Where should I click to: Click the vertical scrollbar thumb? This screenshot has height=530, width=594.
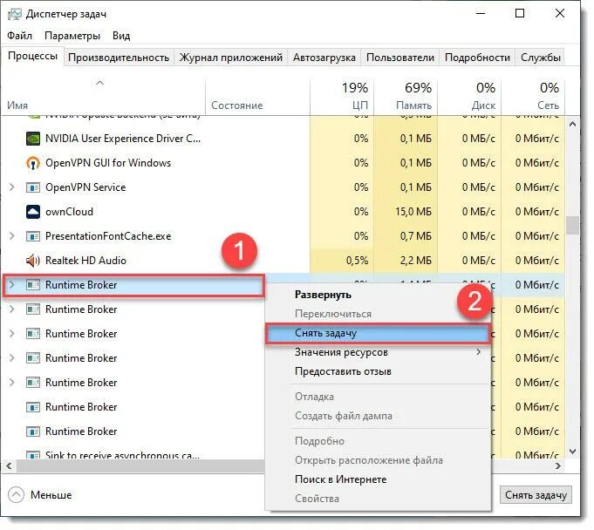pos(572,225)
